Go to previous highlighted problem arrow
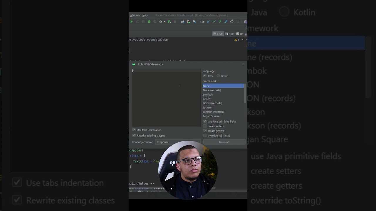Image resolution: width=376 pixels, height=211 pixels. point(242,40)
